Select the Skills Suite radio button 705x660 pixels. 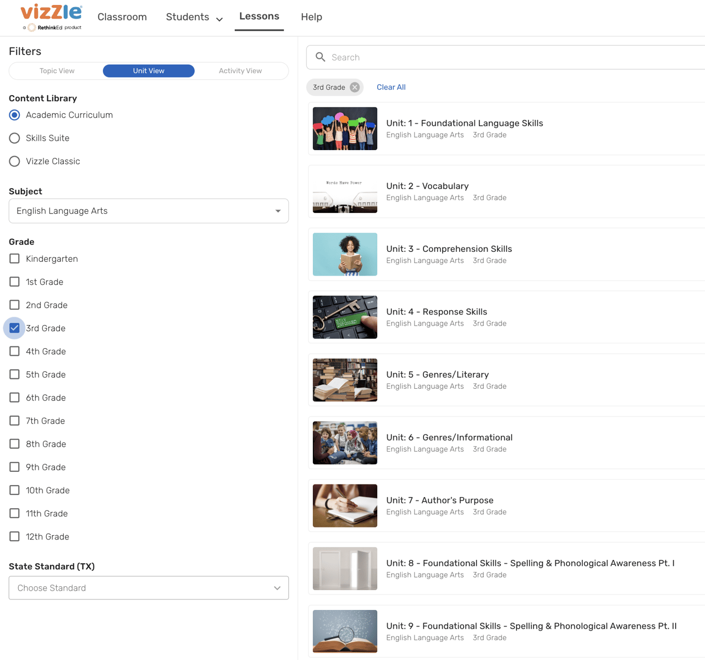15,138
